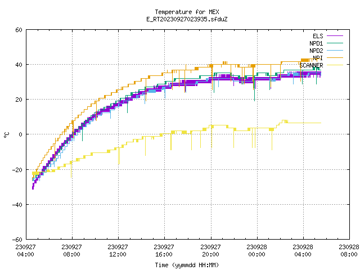Click the x-axis tick 230927 16:00
This screenshot has width=360, height=270.
coord(164,251)
